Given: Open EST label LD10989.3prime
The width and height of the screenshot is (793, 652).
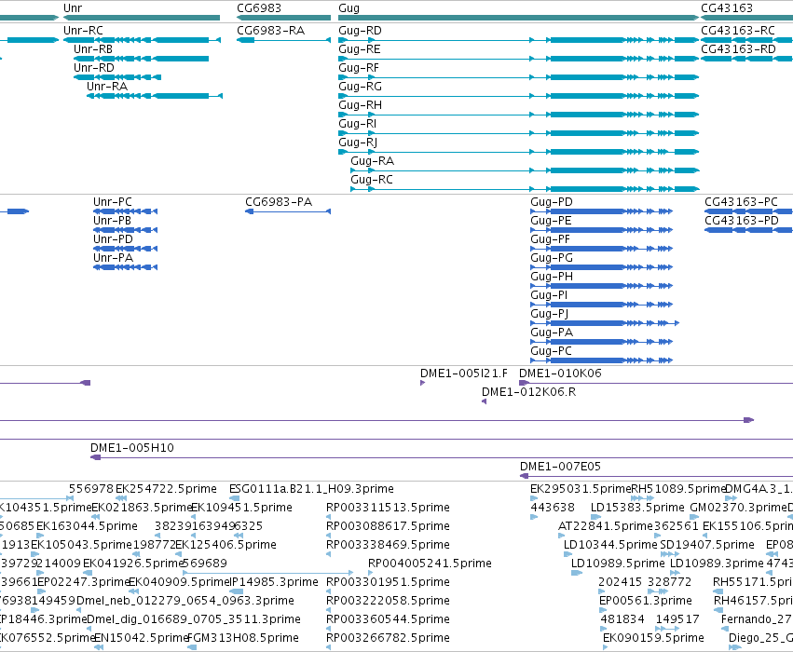Looking at the screenshot, I should point(717,564).
